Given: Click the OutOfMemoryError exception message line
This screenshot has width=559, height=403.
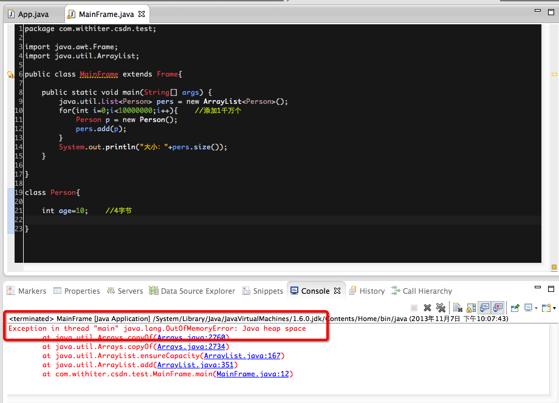Looking at the screenshot, I should pyautogui.click(x=157, y=328).
